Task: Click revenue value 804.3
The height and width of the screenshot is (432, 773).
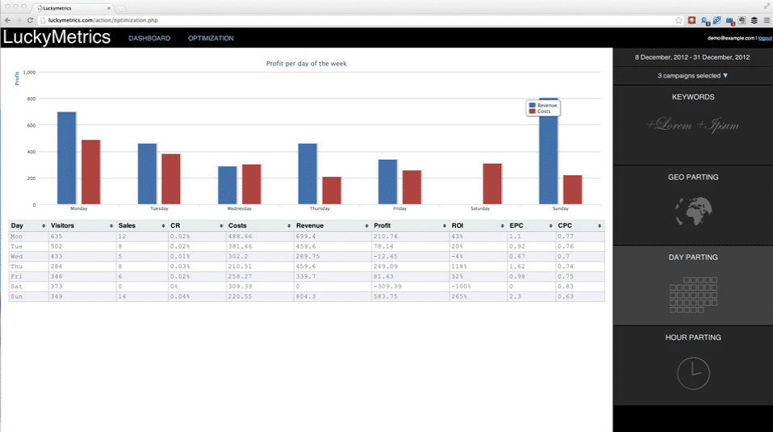Action: tap(306, 296)
